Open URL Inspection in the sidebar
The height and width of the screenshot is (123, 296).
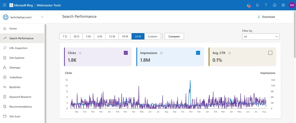point(18,48)
